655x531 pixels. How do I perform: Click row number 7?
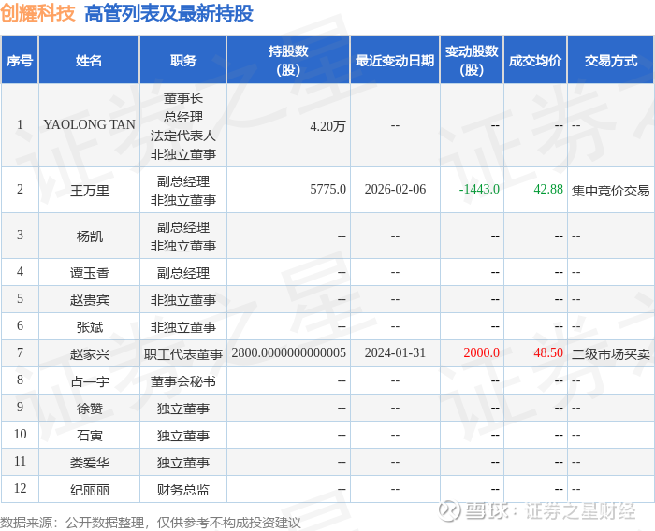(x=20, y=352)
